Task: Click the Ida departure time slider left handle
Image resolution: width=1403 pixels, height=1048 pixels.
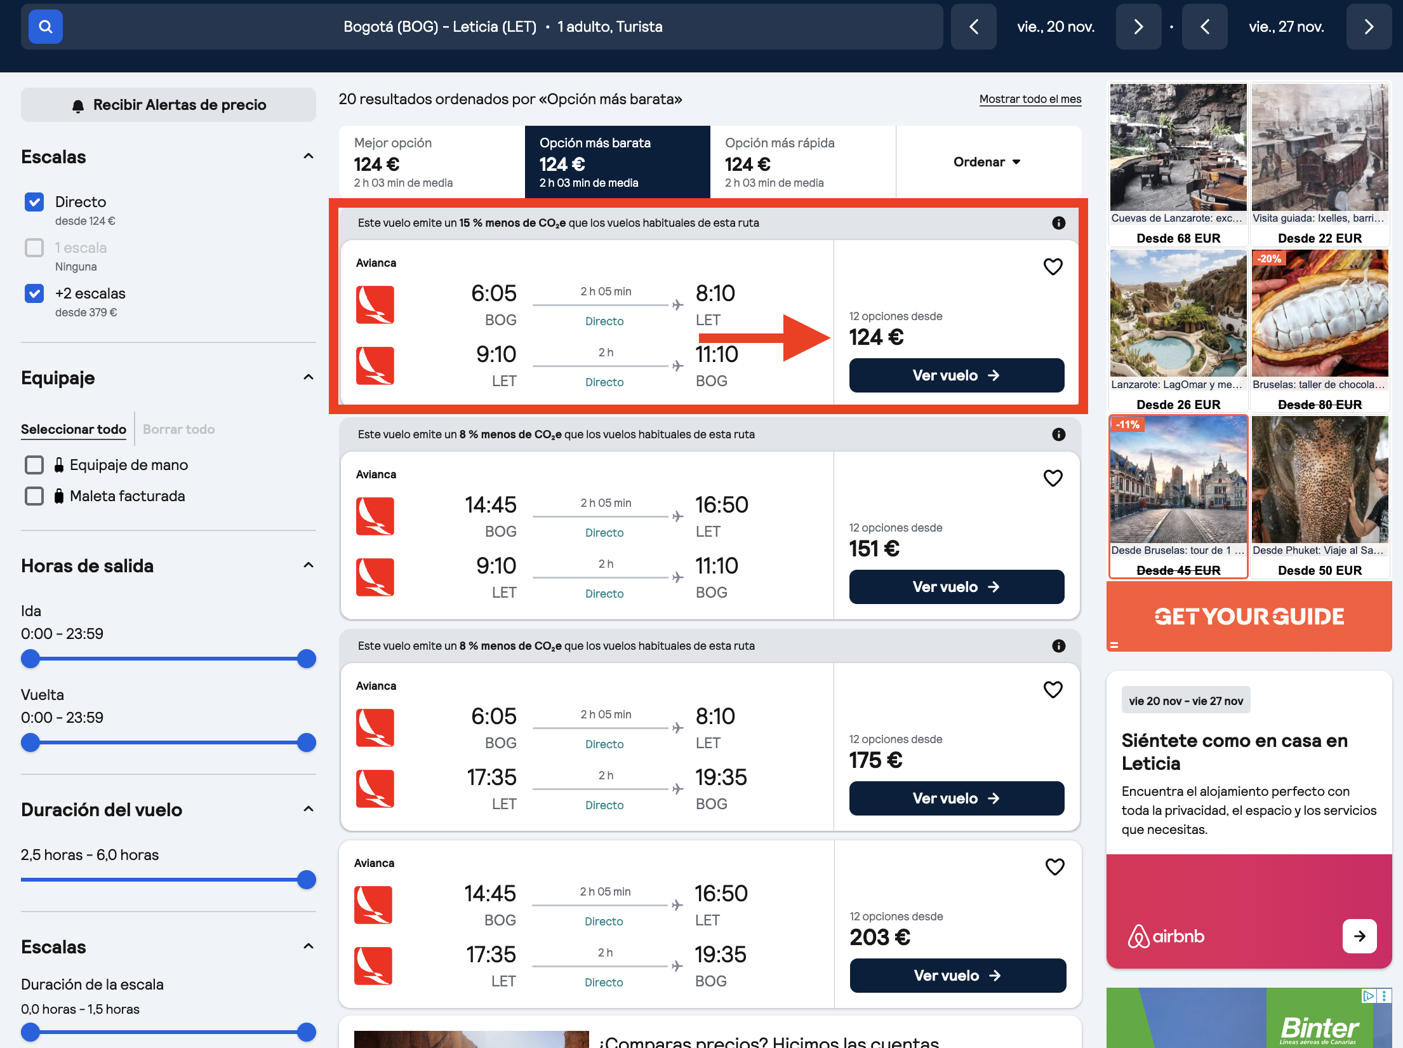Action: 30,659
